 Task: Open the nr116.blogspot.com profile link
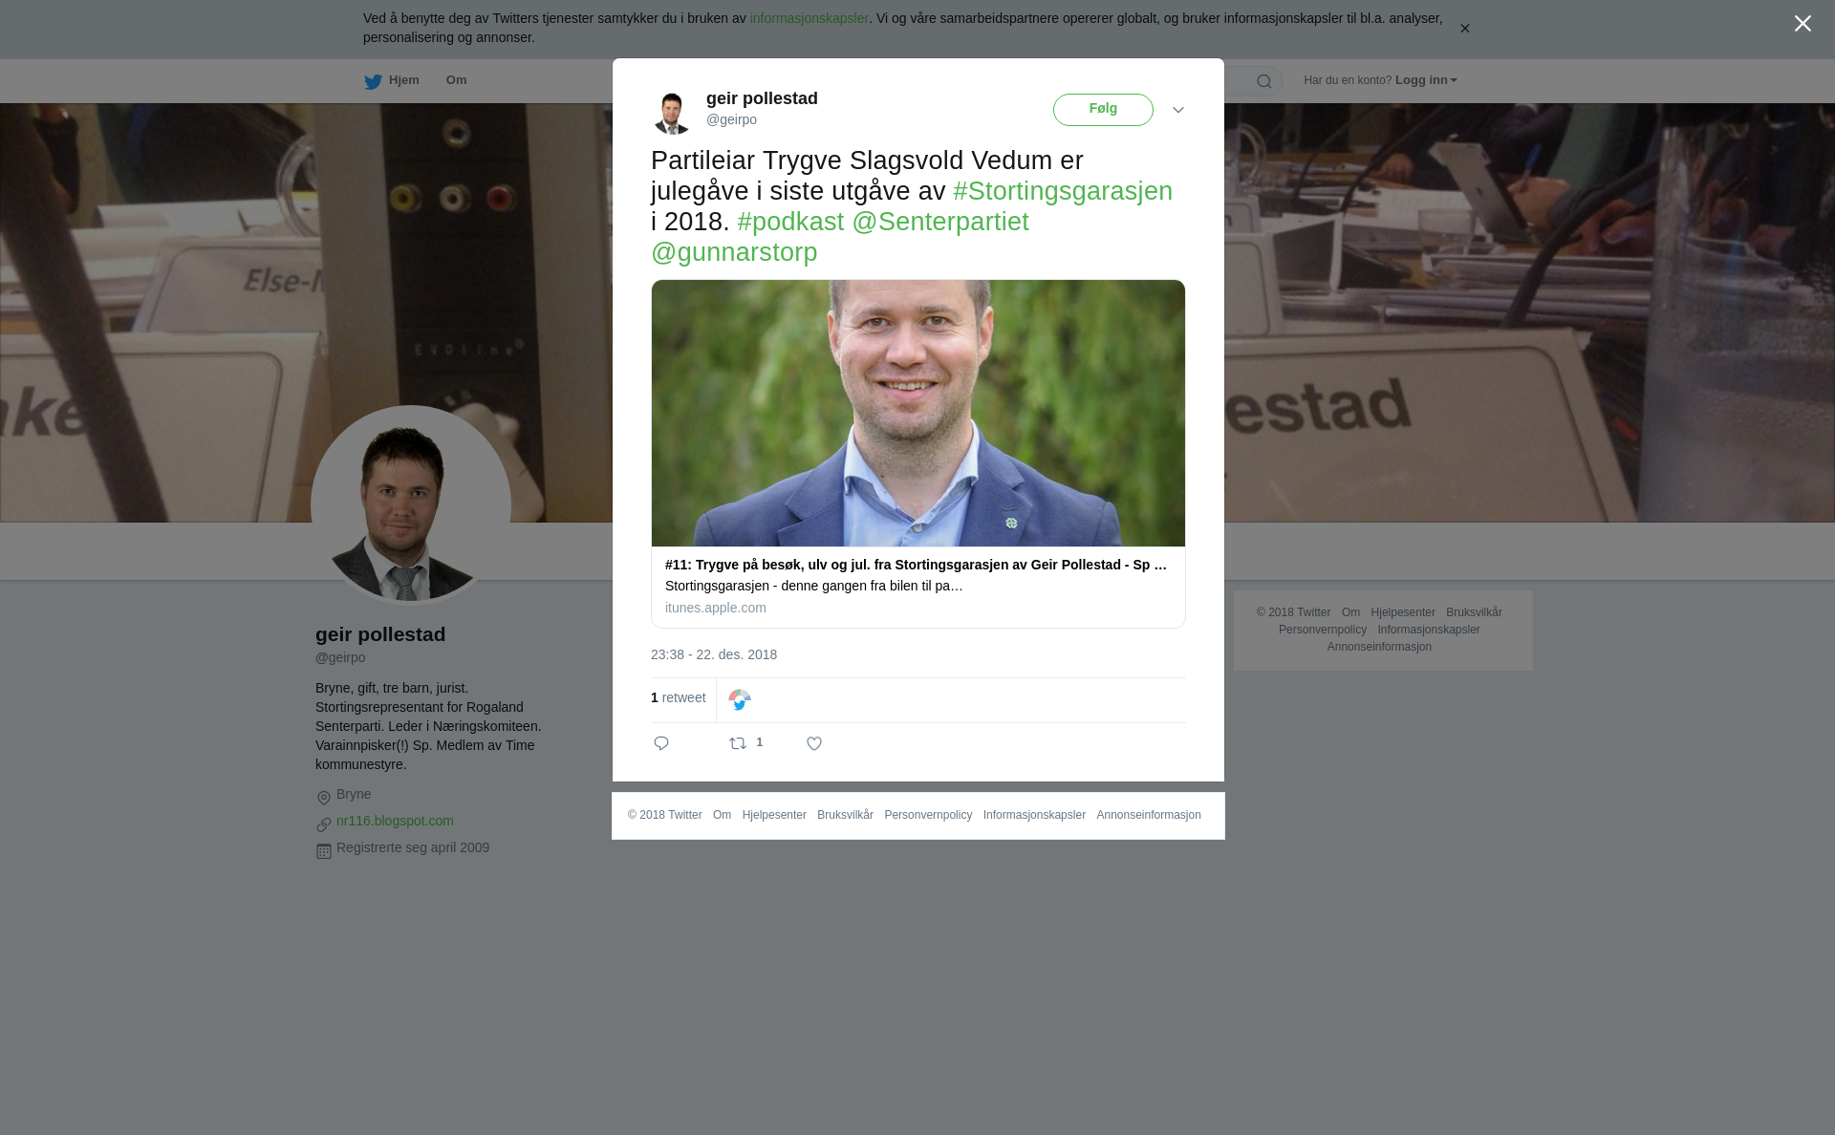395,821
